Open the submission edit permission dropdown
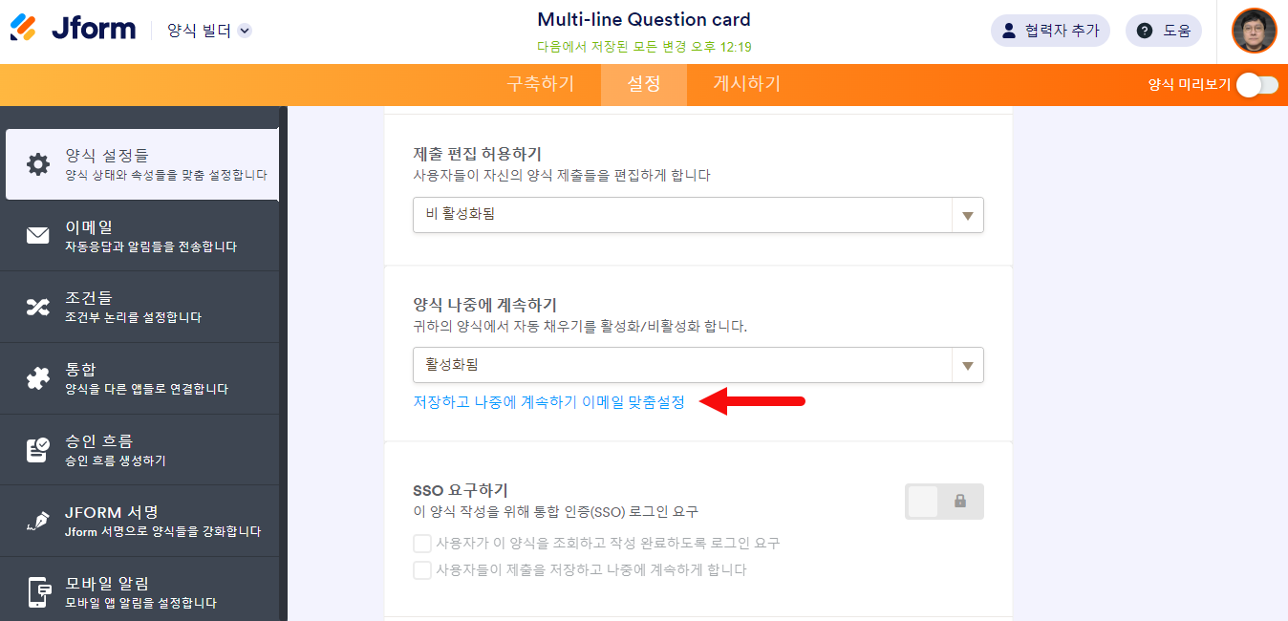This screenshot has width=1288, height=621. point(698,215)
